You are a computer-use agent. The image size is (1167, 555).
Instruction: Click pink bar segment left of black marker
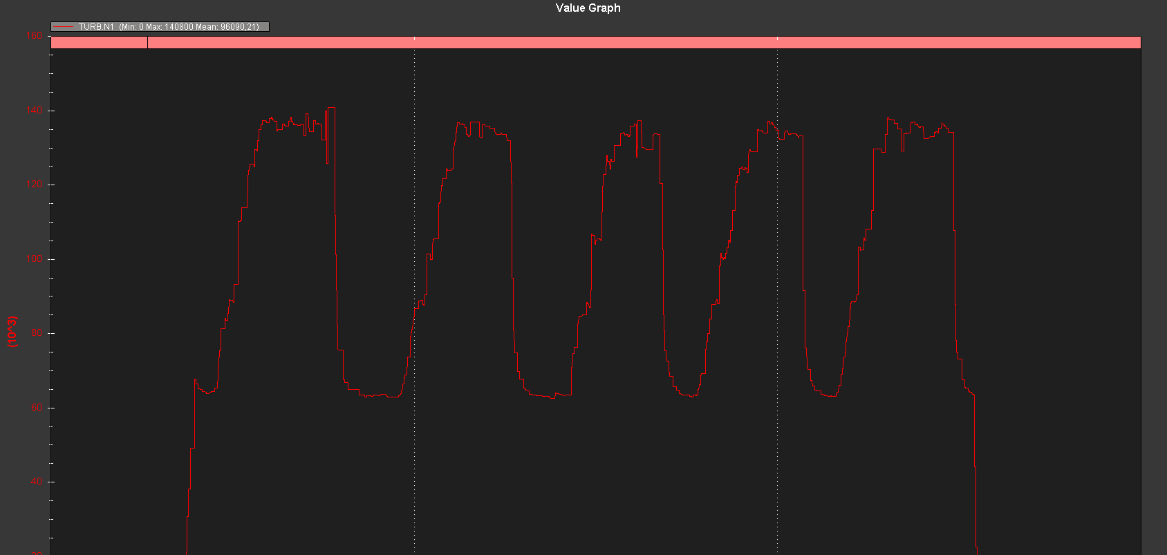(x=99, y=42)
